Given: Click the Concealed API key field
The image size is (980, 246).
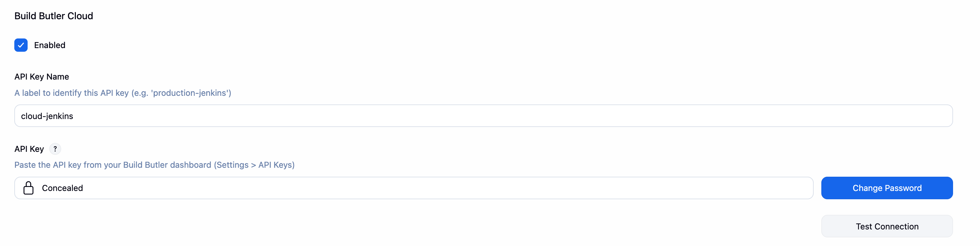Looking at the screenshot, I should (x=413, y=188).
